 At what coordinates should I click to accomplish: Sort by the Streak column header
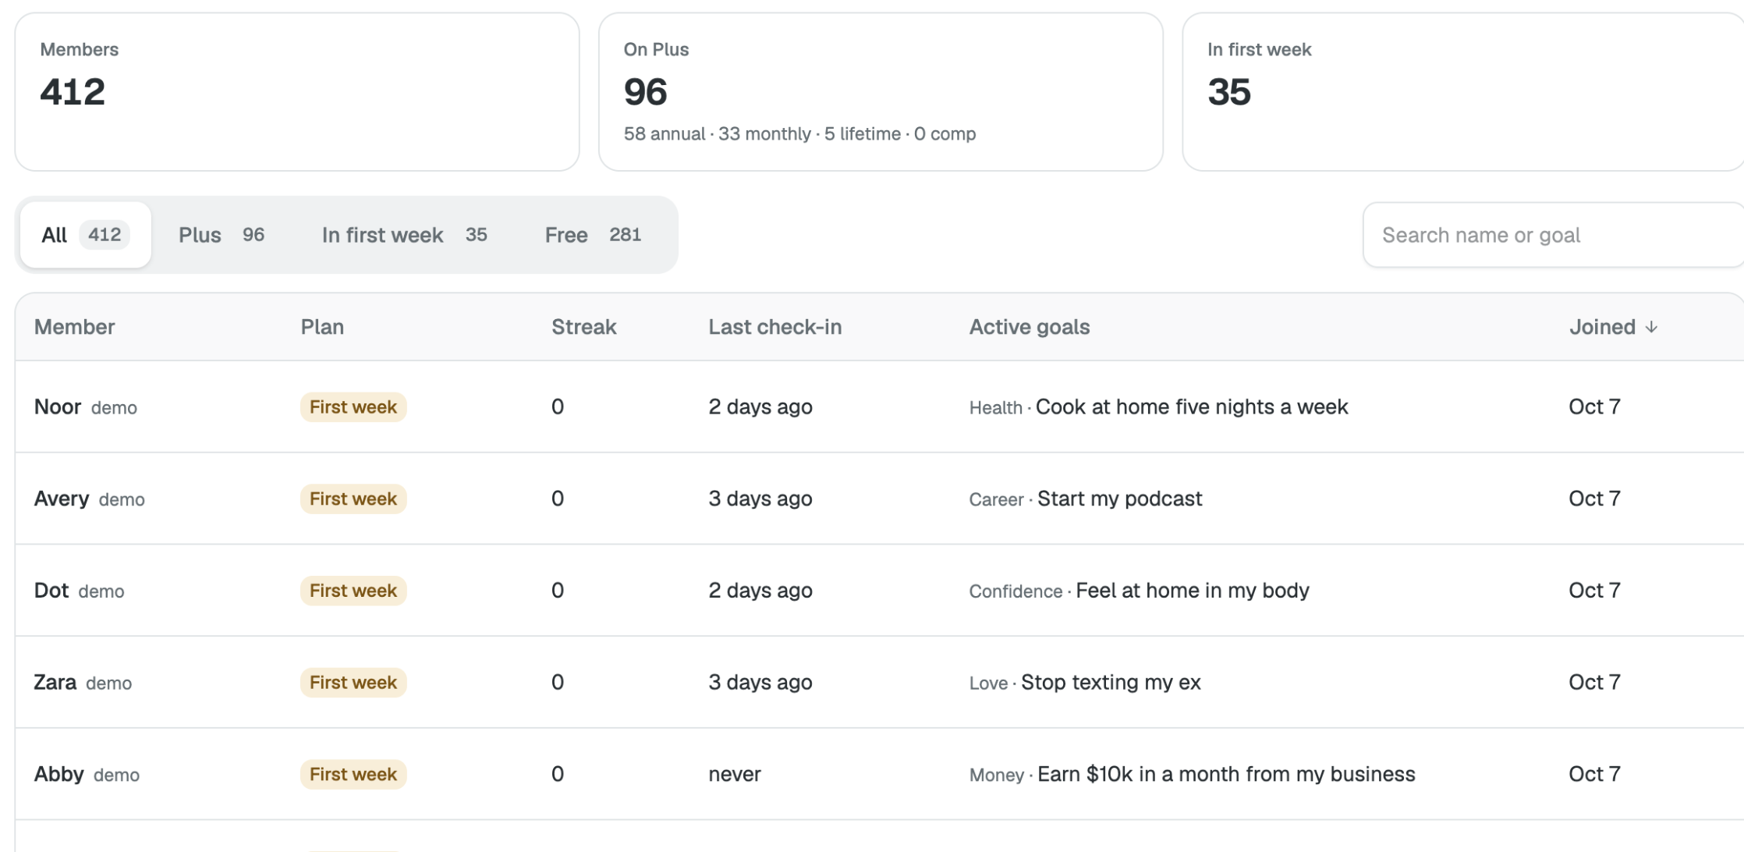(584, 327)
